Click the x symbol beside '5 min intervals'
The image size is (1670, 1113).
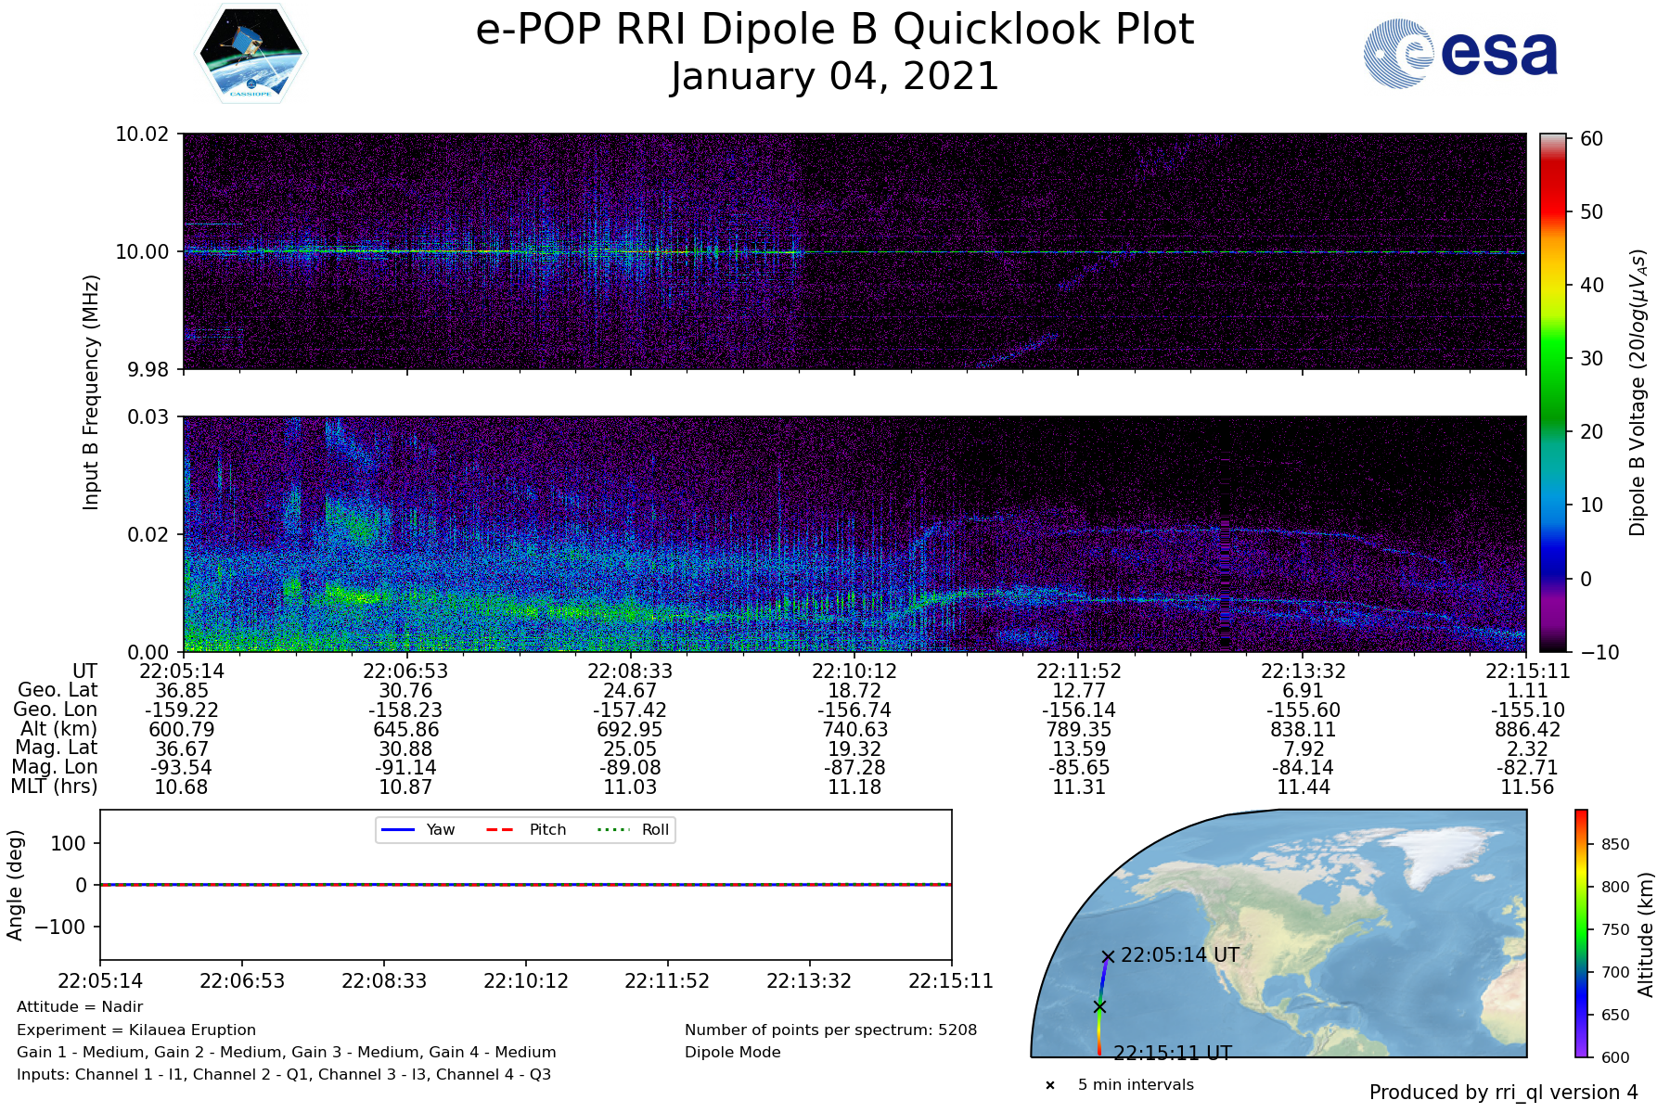[x=1050, y=1085]
